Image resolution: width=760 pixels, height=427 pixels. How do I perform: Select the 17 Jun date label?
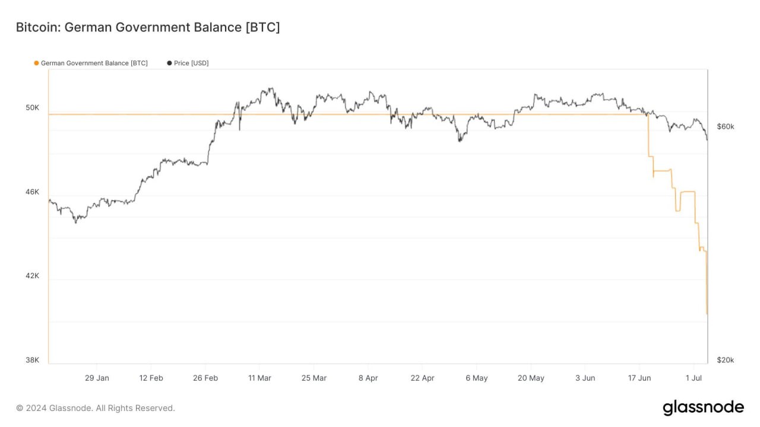(639, 378)
